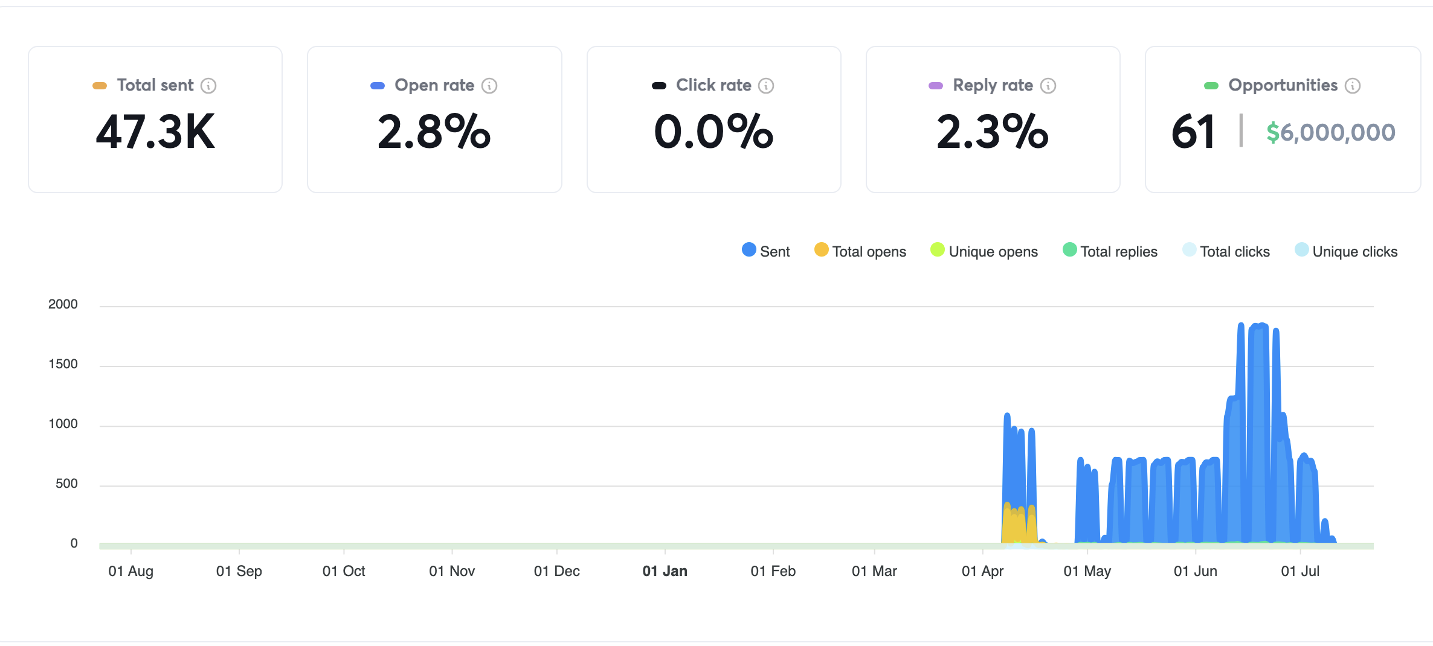Click the Opportunities card title

[x=1283, y=85]
